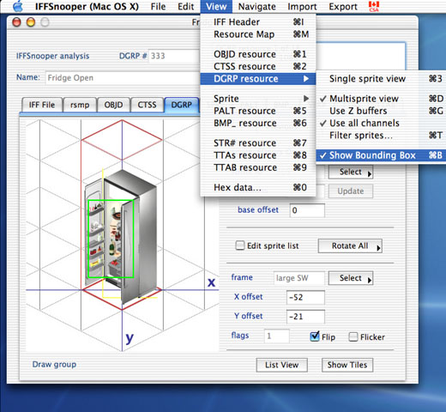Open the Export menu

(343, 6)
